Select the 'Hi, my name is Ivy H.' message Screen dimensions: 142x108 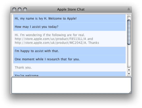69,18
